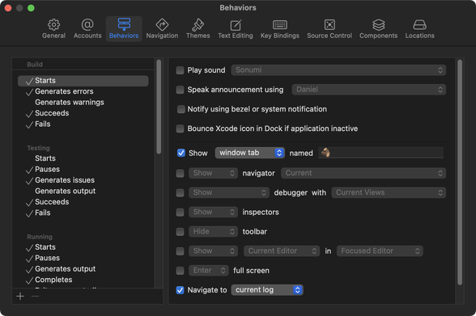Open the Locations drive icon
Screen dimensions: 476x316
click(419, 25)
